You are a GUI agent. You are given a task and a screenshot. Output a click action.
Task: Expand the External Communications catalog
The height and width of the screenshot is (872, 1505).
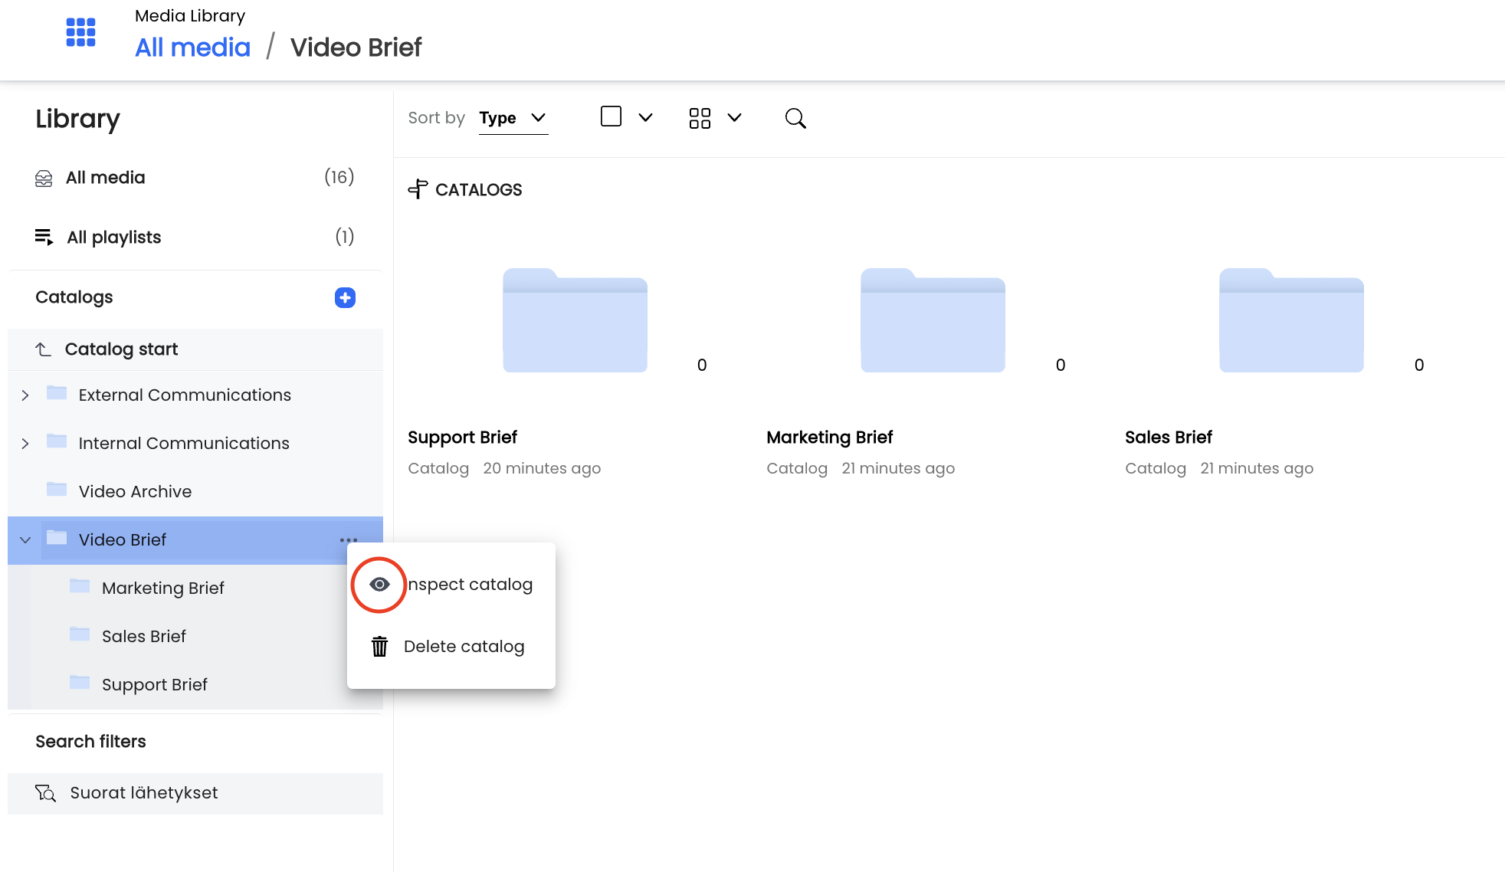click(25, 395)
